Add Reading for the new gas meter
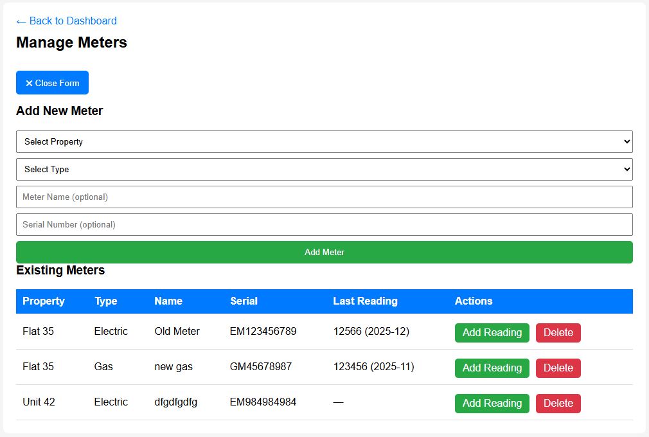Image resolution: width=649 pixels, height=437 pixels. pos(492,368)
